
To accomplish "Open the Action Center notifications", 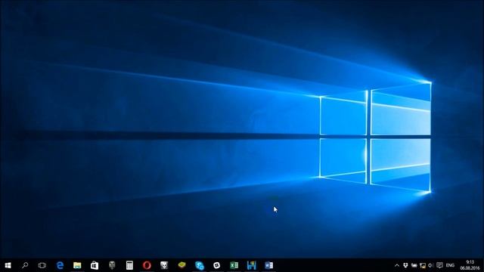I will (x=440, y=265).
